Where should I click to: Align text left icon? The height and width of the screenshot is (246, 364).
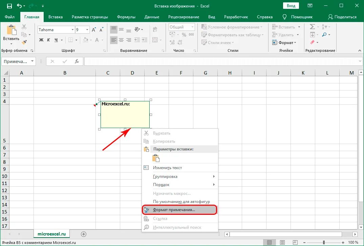[113, 40]
